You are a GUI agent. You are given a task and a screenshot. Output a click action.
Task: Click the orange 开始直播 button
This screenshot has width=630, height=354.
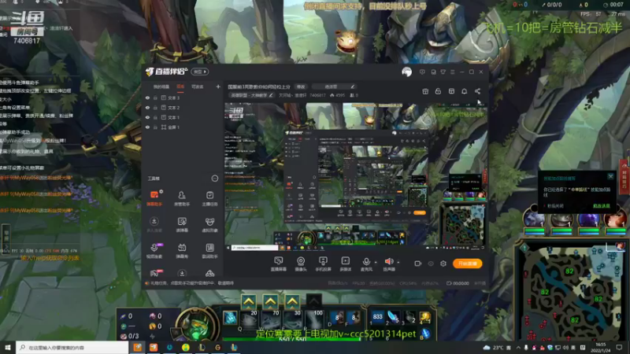pyautogui.click(x=467, y=264)
